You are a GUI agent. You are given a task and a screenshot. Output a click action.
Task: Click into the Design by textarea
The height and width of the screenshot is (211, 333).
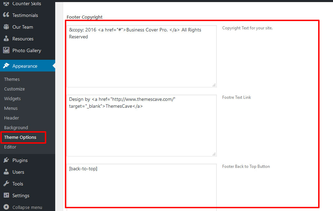[141, 126]
